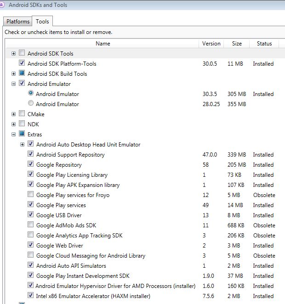Image resolution: width=285 pixels, height=304 pixels.
Task: Uncheck the Android Emulator group checkbox
Action: click(22, 83)
